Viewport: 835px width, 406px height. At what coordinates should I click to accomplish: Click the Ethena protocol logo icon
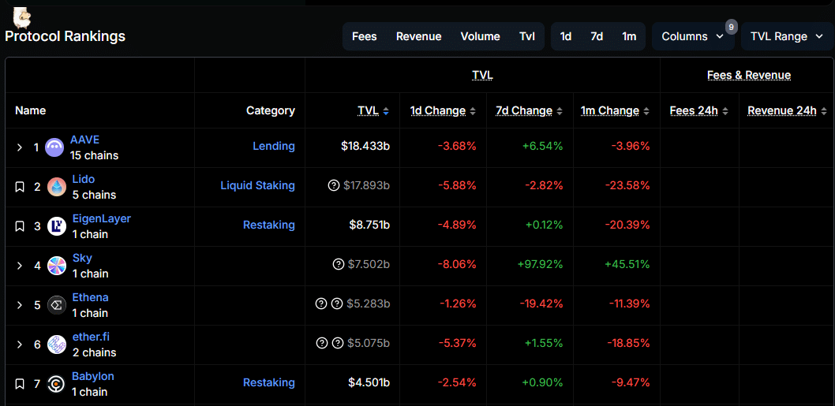(x=57, y=305)
